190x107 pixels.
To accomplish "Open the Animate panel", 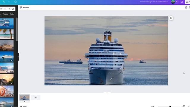I will tap(24, 7).
